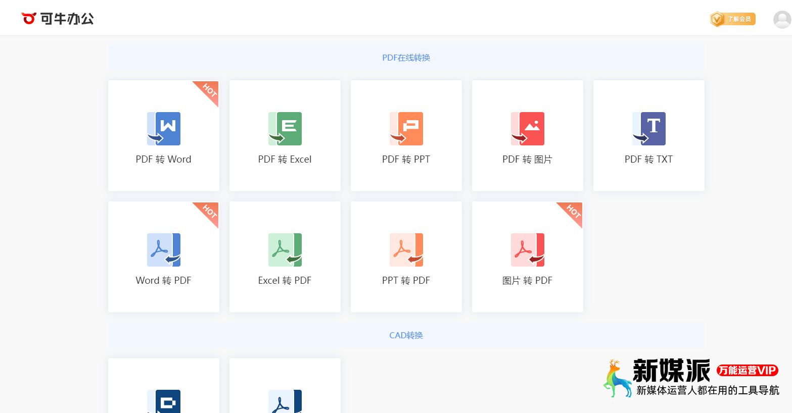Select the PDF在线转换 section header
Image resolution: width=792 pixels, height=413 pixels.
406,58
